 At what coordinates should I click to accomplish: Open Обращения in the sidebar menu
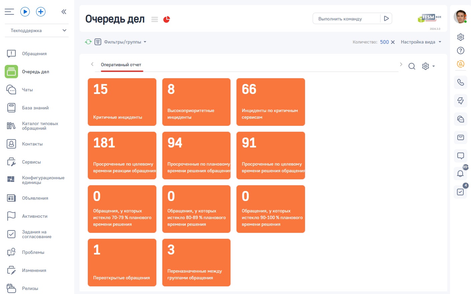[34, 54]
